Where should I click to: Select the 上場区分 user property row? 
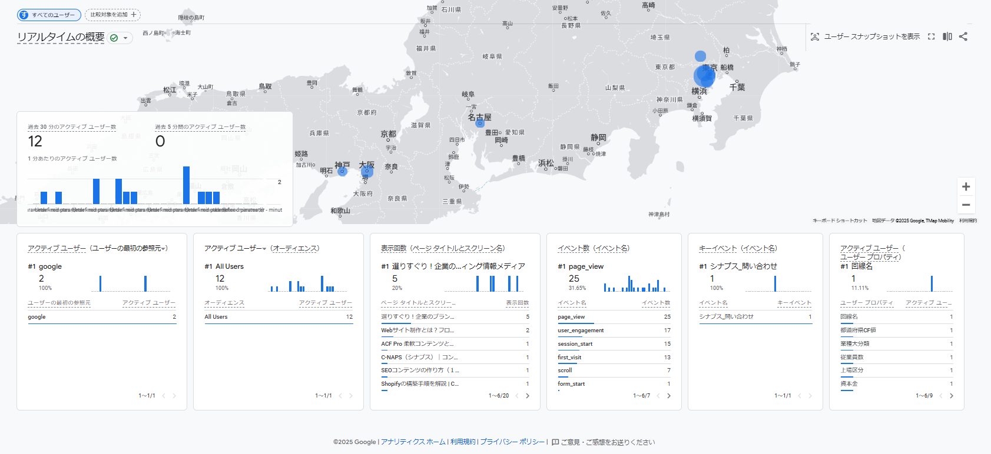(x=897, y=370)
